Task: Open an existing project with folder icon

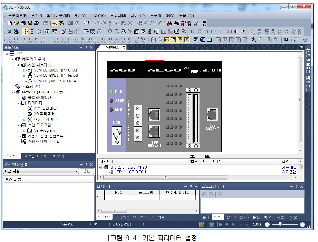Action: point(17,23)
